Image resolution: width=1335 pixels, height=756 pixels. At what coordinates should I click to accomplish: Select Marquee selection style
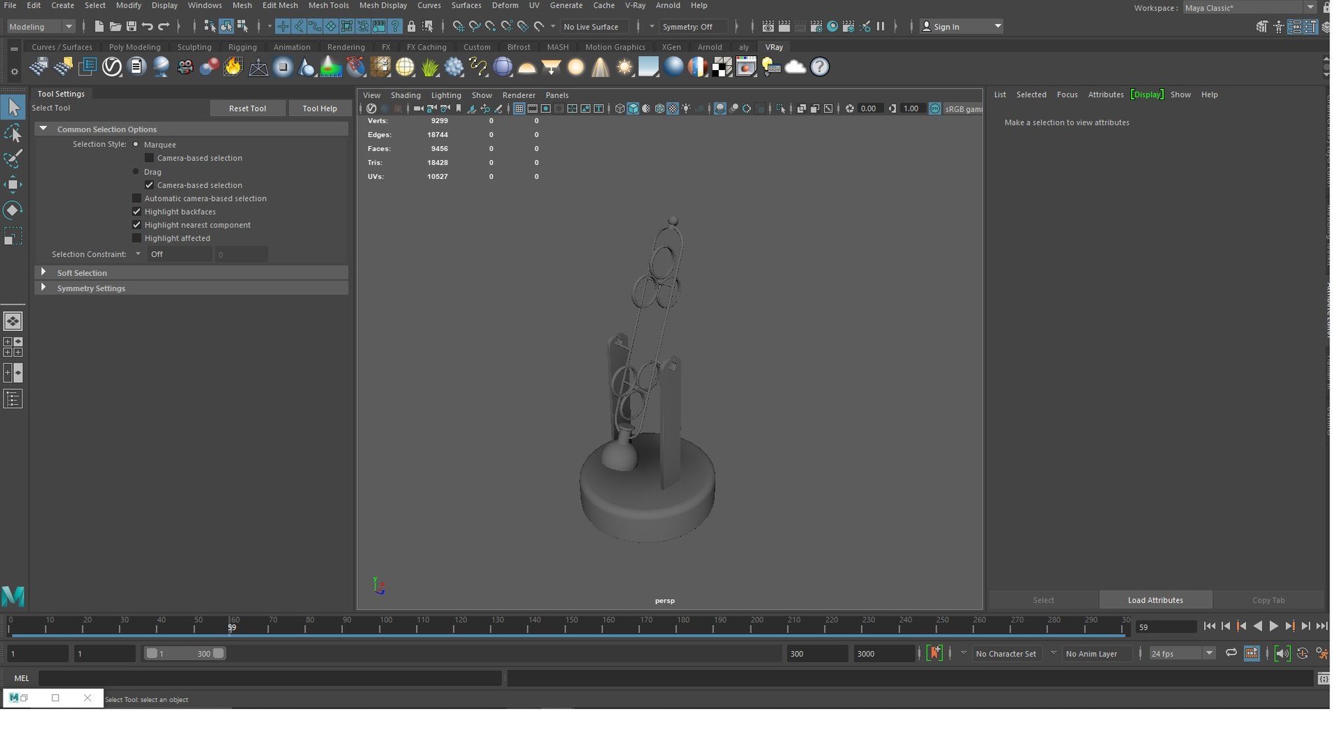pos(136,144)
